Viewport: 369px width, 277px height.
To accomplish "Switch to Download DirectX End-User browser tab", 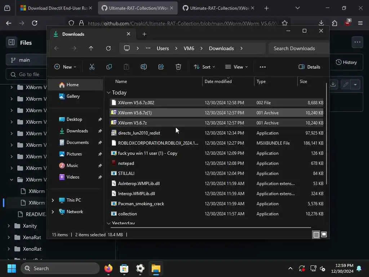I will [56, 8].
